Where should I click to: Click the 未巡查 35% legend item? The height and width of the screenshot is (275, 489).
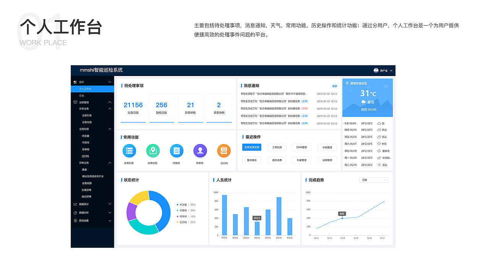point(186,205)
